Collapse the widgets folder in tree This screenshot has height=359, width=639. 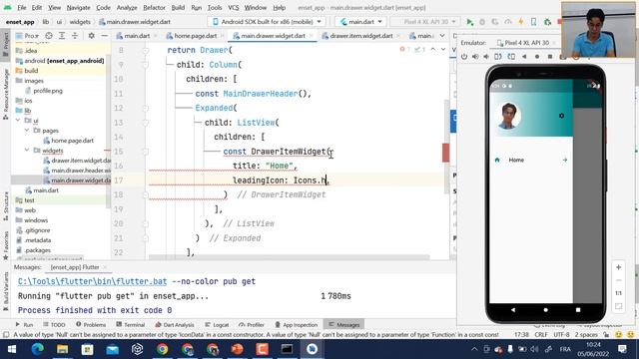pos(27,151)
